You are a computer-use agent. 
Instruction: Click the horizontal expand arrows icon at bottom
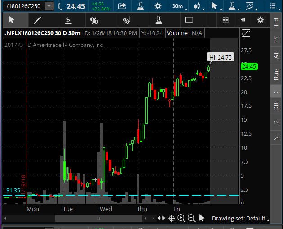[x=161, y=218]
